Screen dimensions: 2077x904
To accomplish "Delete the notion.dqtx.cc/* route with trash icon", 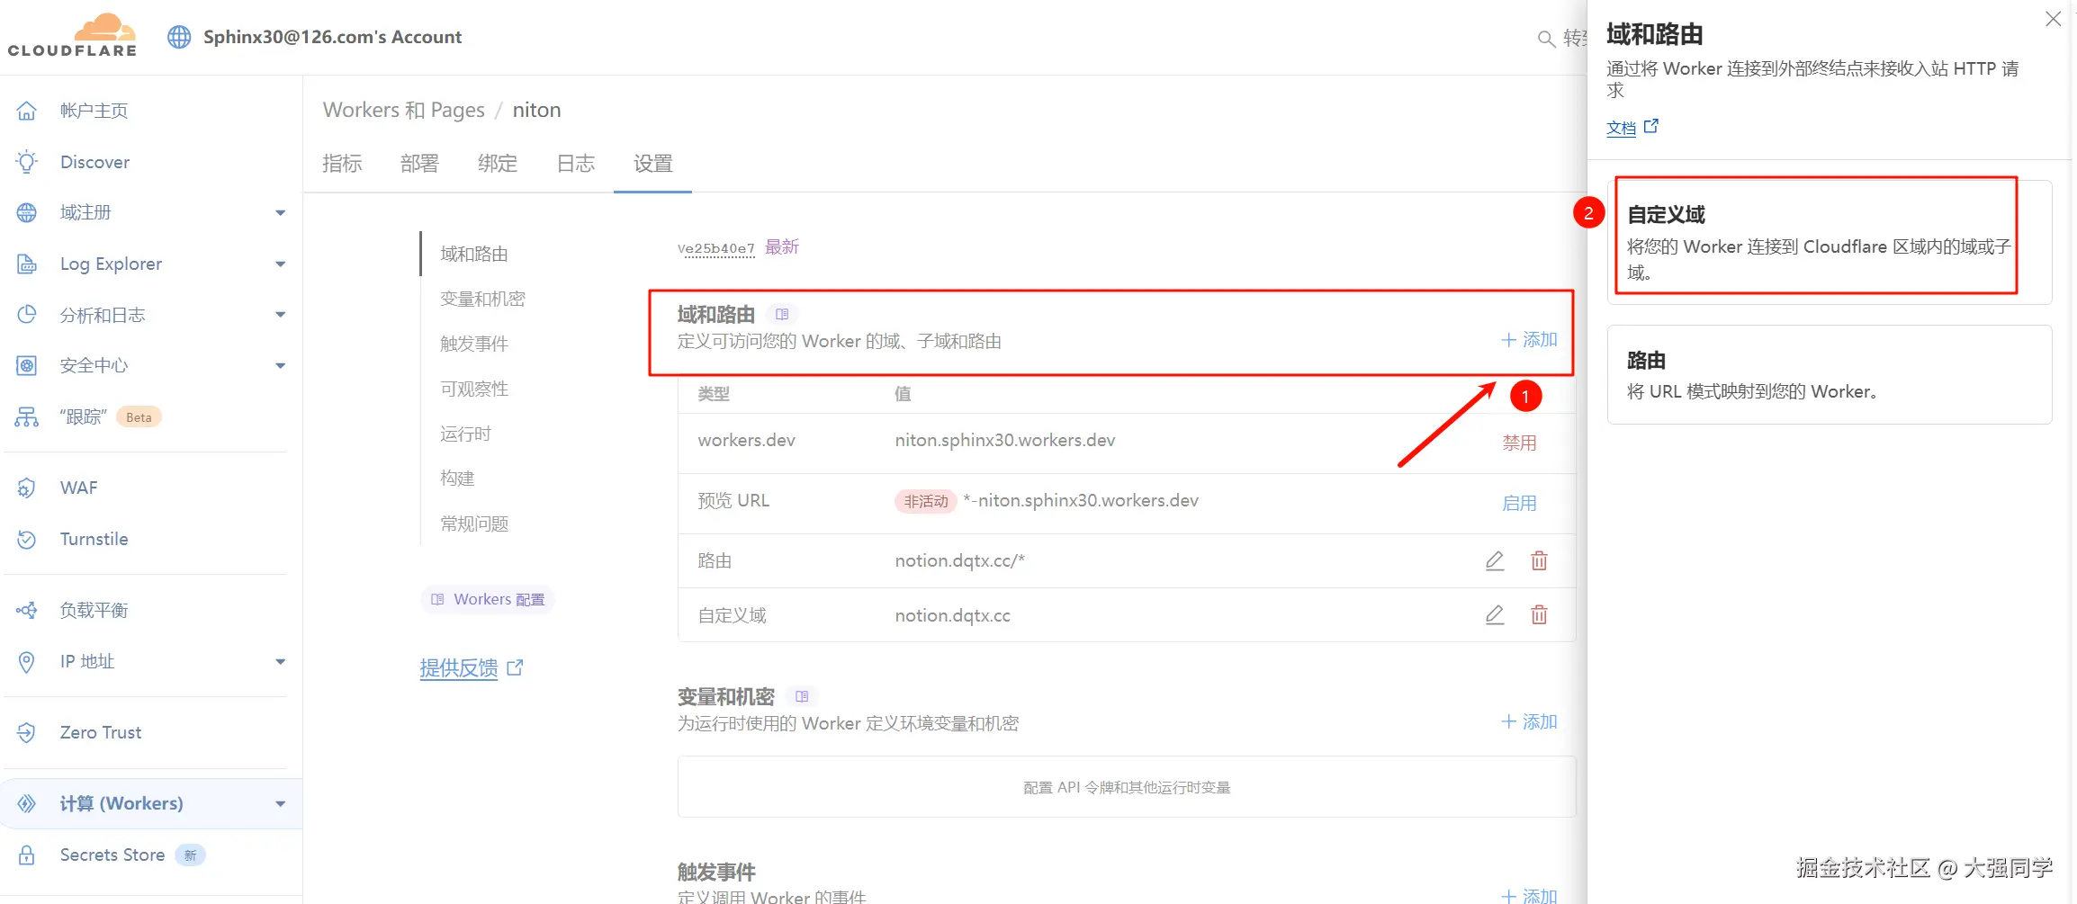I will tap(1539, 560).
